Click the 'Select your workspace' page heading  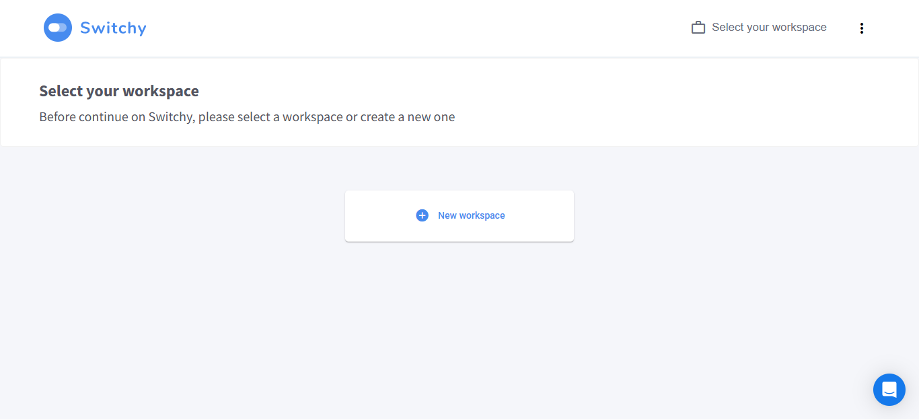click(119, 91)
